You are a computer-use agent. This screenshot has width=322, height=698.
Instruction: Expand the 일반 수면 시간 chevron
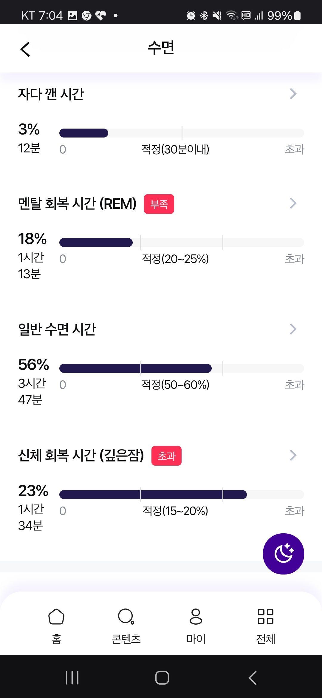click(x=293, y=329)
